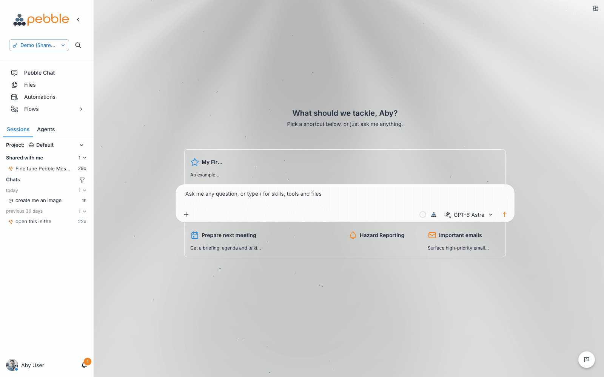Open the GPT-6 Astra model dropdown
604x377 pixels.
tap(469, 215)
